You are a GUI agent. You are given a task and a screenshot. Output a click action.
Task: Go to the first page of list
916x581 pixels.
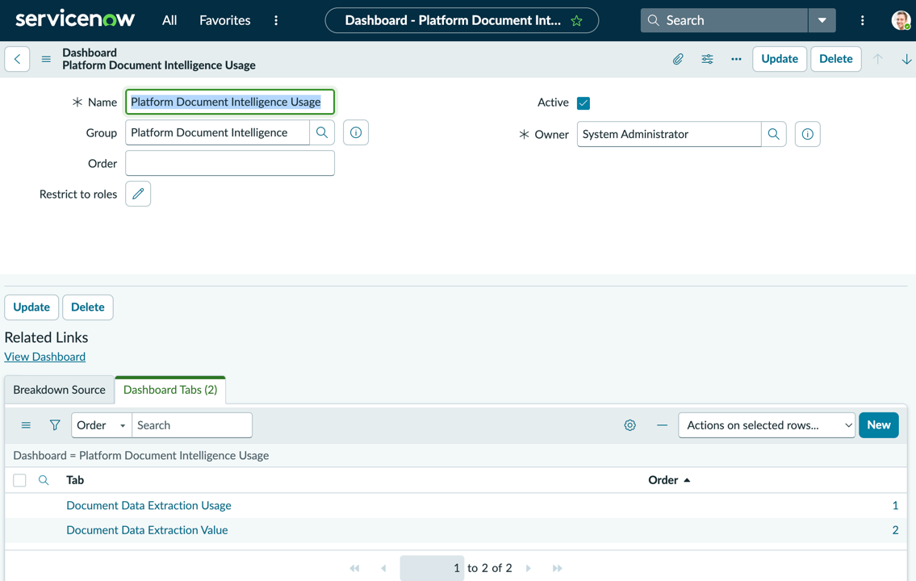coord(354,568)
